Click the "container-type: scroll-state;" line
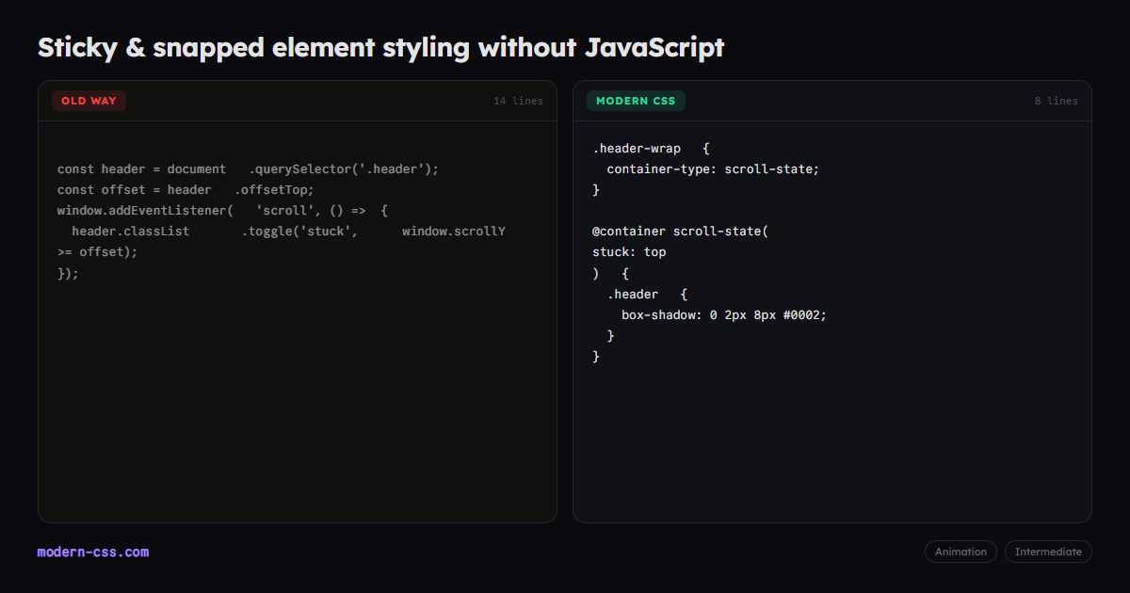The image size is (1130, 593). (x=713, y=169)
